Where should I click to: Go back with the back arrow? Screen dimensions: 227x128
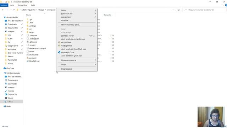[x=3, y=10]
